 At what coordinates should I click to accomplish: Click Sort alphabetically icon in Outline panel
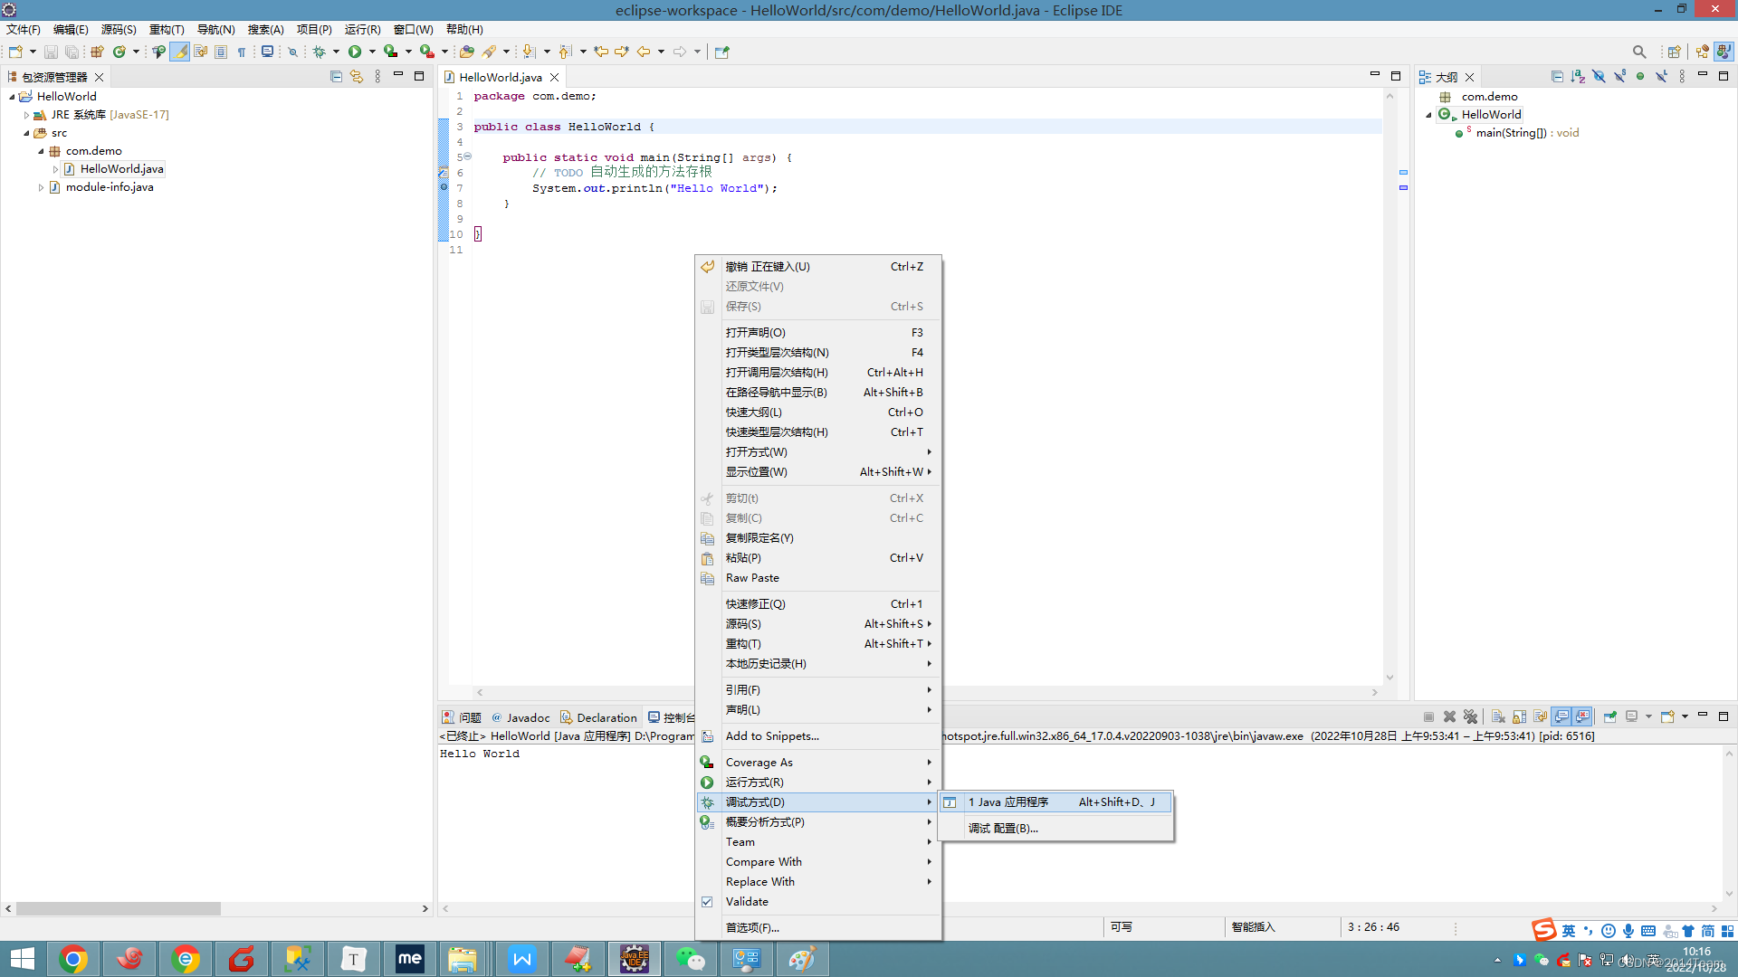pyautogui.click(x=1578, y=77)
